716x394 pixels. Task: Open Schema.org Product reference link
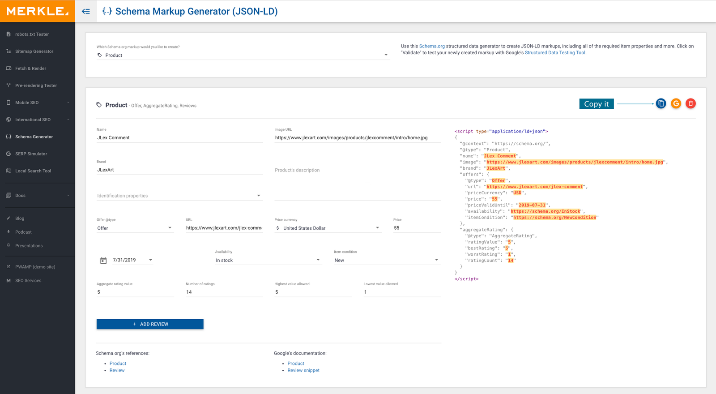(x=118, y=364)
